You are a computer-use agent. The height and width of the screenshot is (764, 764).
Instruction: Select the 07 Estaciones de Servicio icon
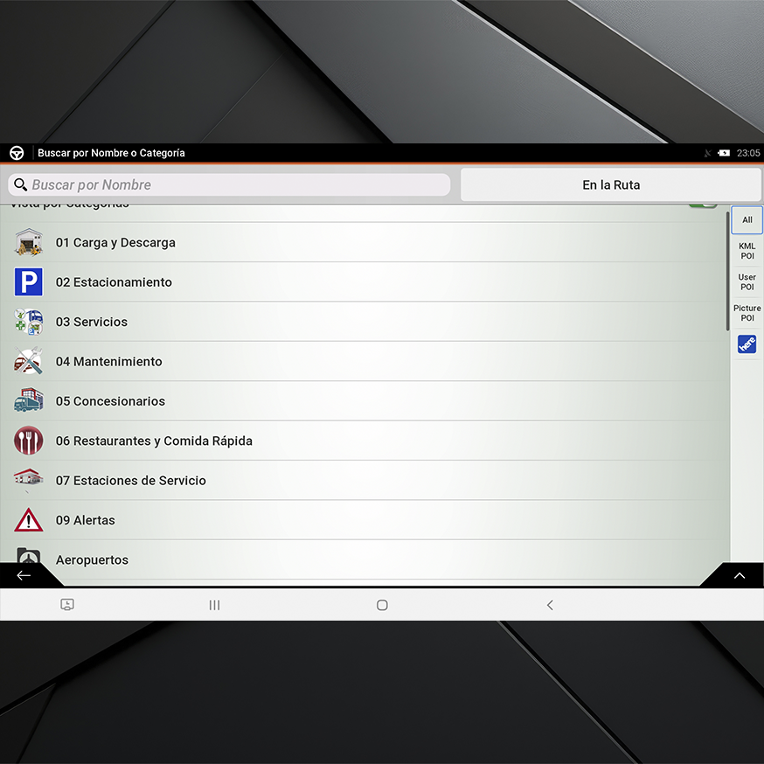28,480
